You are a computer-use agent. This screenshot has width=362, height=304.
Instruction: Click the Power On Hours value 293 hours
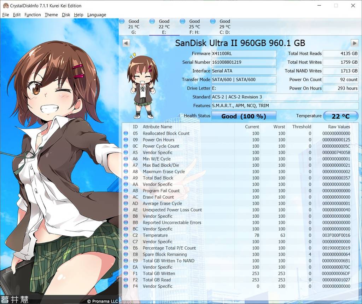pyautogui.click(x=340, y=88)
